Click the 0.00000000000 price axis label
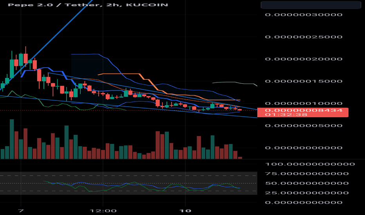This screenshot has width=365, height=215. (304, 148)
